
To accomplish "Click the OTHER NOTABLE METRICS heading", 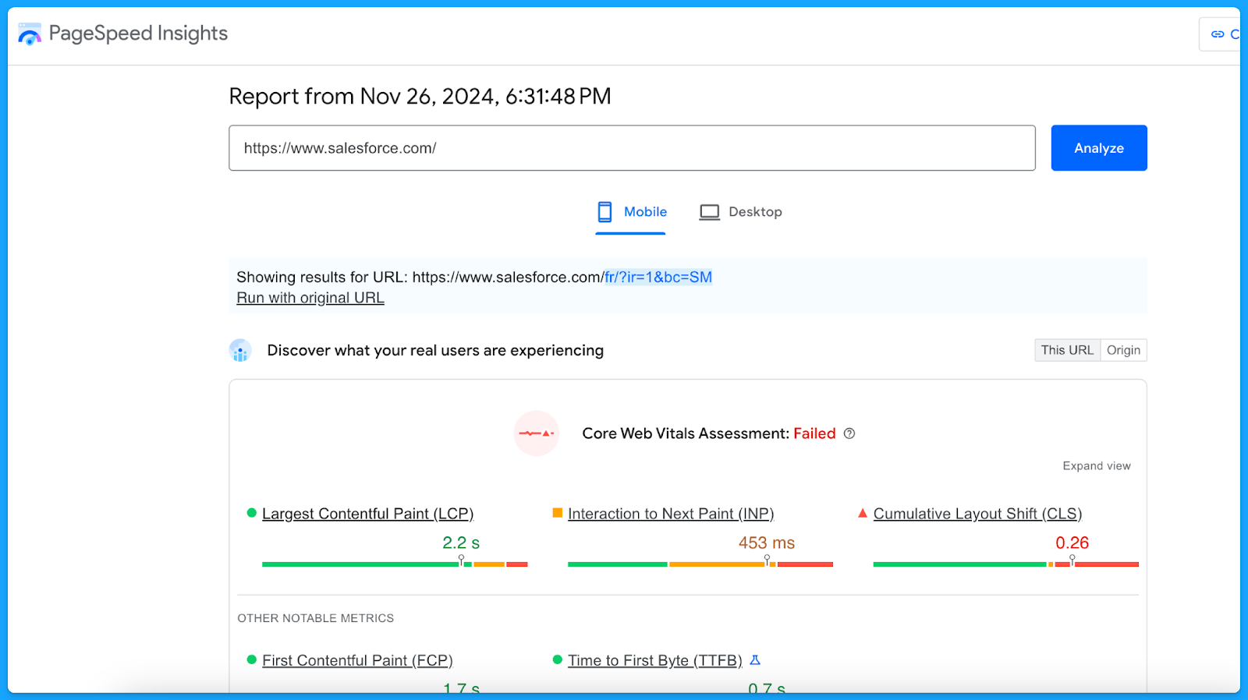I will (316, 618).
